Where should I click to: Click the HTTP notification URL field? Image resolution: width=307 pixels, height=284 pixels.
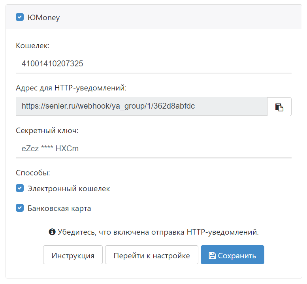(141, 106)
